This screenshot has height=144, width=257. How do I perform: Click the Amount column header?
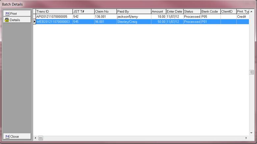(x=158, y=11)
